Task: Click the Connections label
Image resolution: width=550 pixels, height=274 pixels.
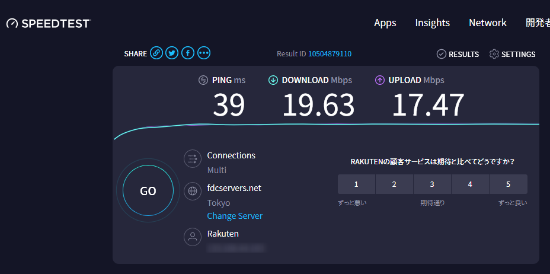Action: point(231,155)
